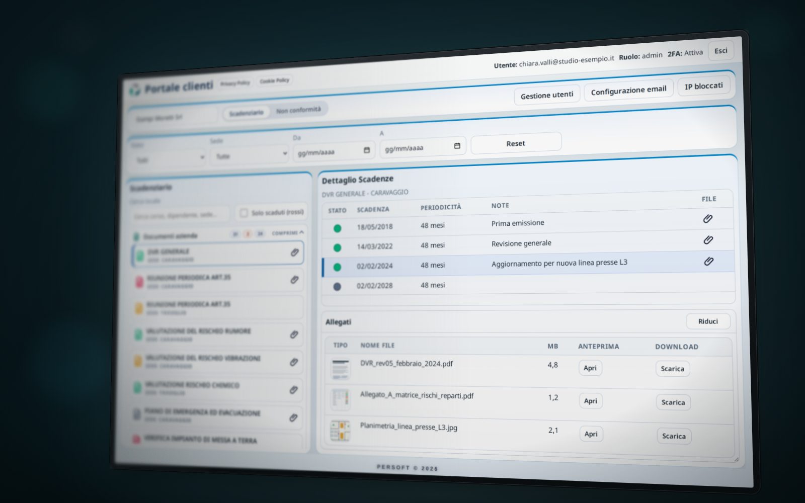Open the calendar icon in the A date field
This screenshot has height=503, width=805.
(x=457, y=146)
